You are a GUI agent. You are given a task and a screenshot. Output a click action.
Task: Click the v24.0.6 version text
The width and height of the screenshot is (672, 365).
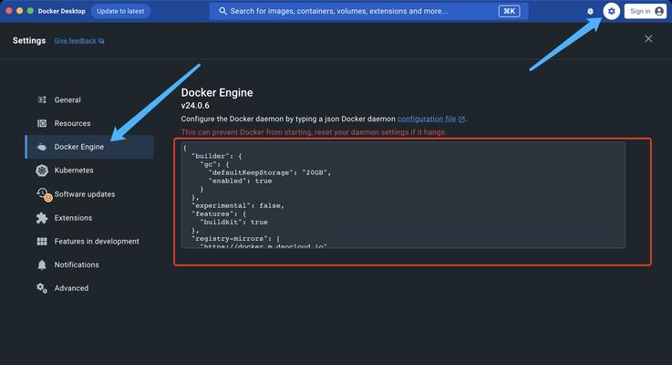click(195, 106)
